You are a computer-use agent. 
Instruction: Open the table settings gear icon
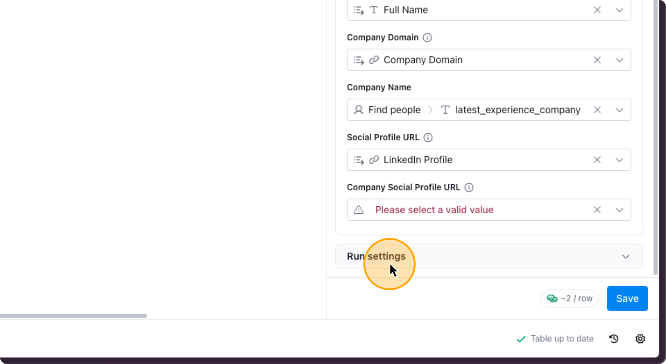point(640,339)
